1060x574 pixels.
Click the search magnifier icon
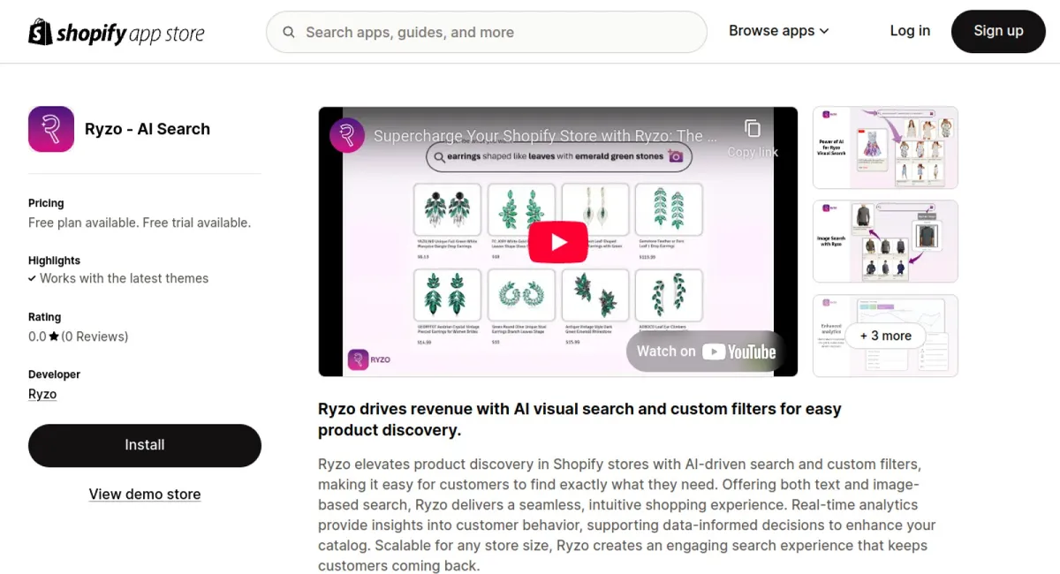(289, 32)
